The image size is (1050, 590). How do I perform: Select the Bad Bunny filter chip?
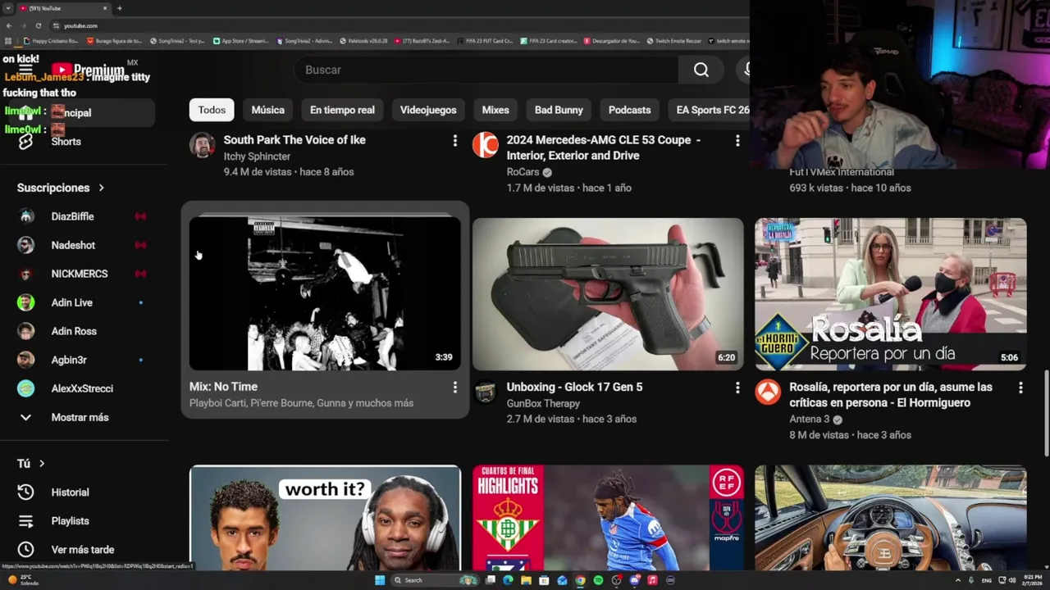[x=559, y=110]
